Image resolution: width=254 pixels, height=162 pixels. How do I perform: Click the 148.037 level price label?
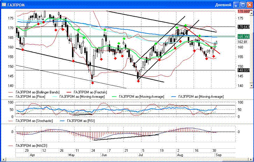tap(243, 70)
